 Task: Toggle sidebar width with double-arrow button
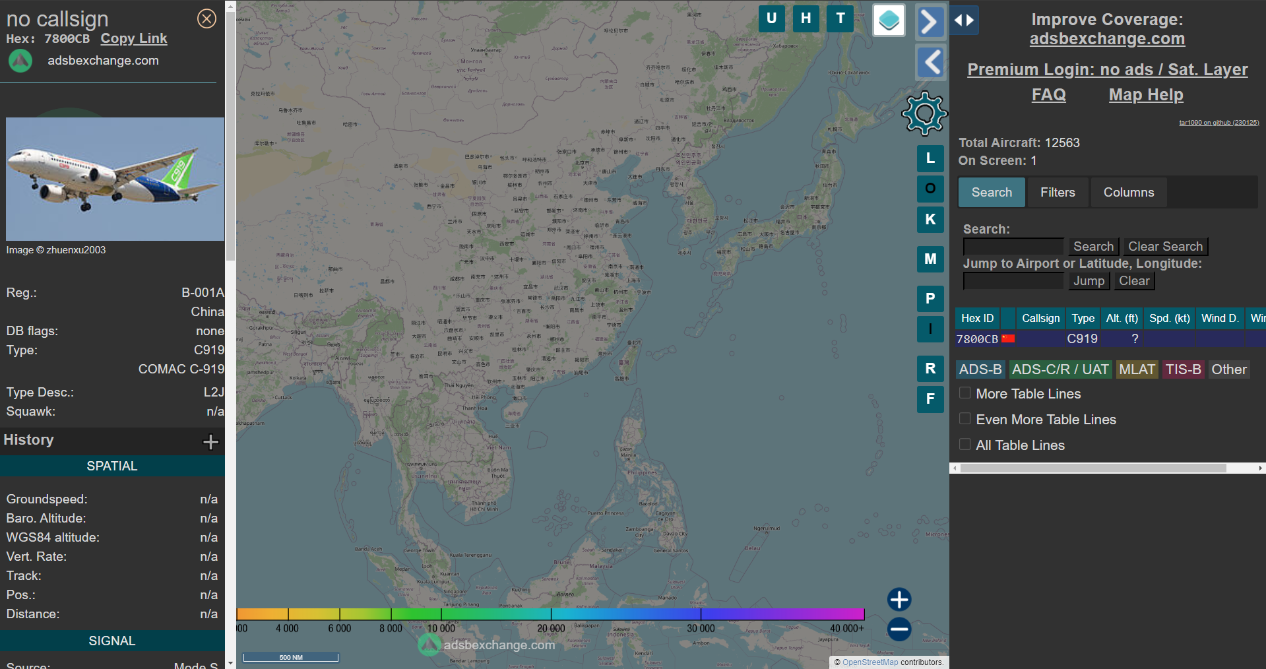click(965, 20)
